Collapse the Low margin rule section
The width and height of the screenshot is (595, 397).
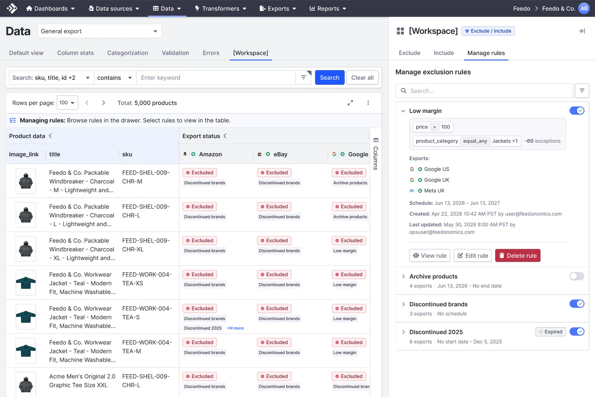click(x=403, y=111)
